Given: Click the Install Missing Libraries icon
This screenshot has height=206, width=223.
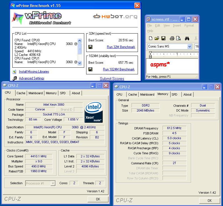Looking at the screenshot, I should pyautogui.click(x=14, y=72).
